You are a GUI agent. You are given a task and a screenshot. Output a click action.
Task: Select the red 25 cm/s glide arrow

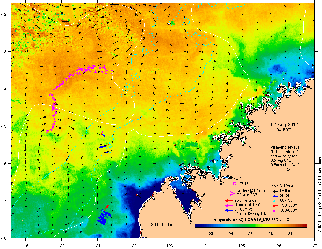(229, 201)
